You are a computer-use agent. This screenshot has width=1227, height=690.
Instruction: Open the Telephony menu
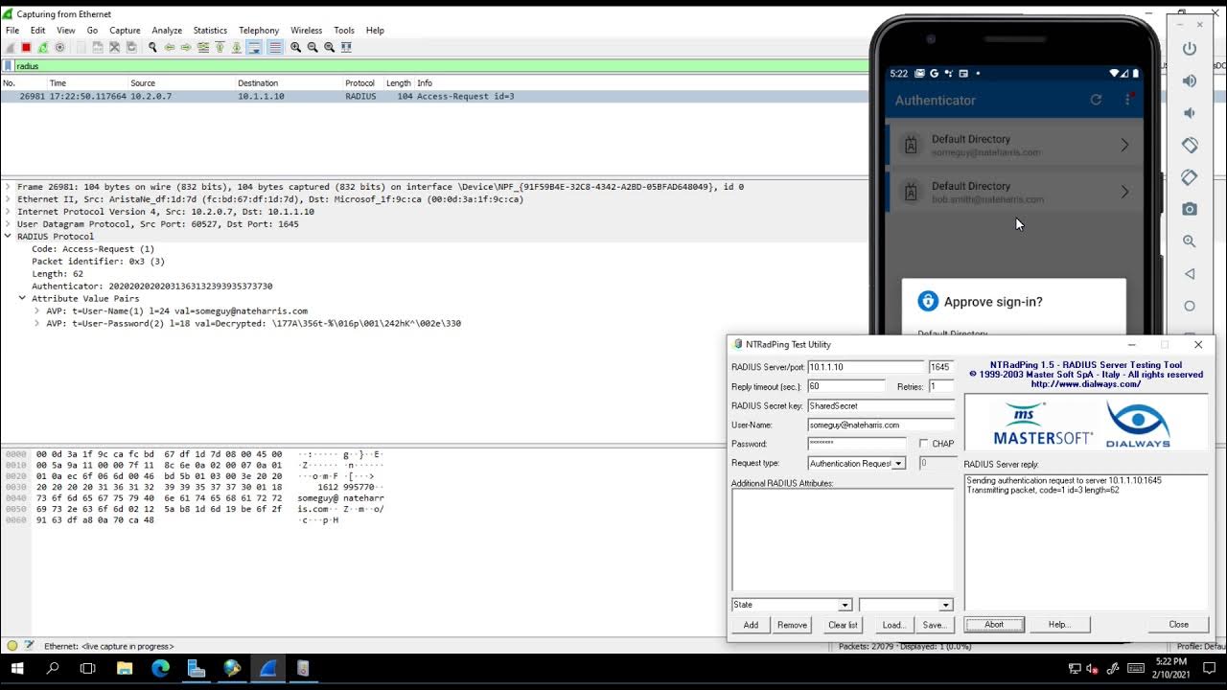tap(259, 30)
